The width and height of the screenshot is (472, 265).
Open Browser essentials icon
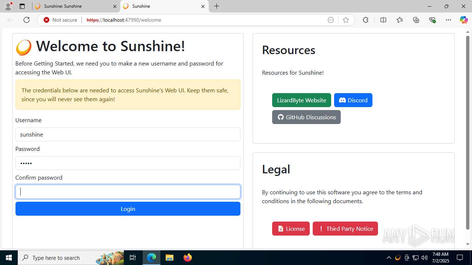[x=432, y=20]
